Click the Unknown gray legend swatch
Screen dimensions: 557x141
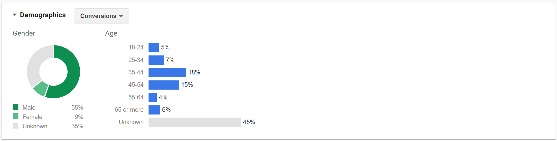[x=16, y=126]
